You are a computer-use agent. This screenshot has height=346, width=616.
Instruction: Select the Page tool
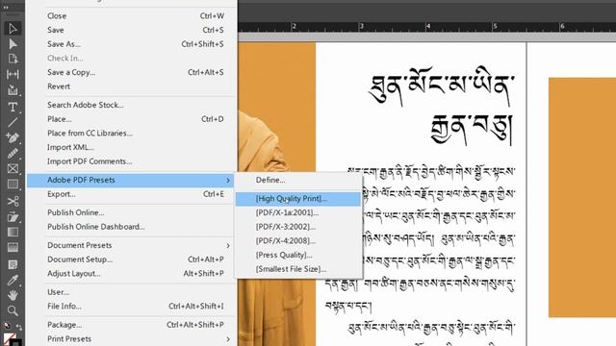[x=13, y=59]
